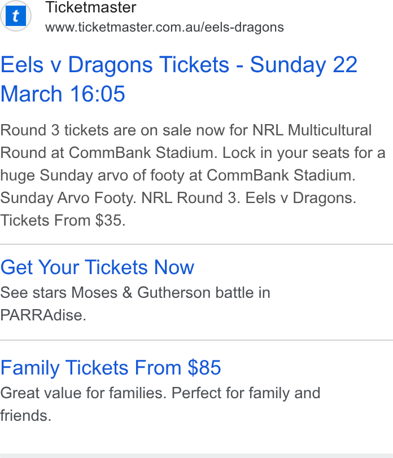
Task: Click the Round 3 tickets description text
Action: click(193, 175)
